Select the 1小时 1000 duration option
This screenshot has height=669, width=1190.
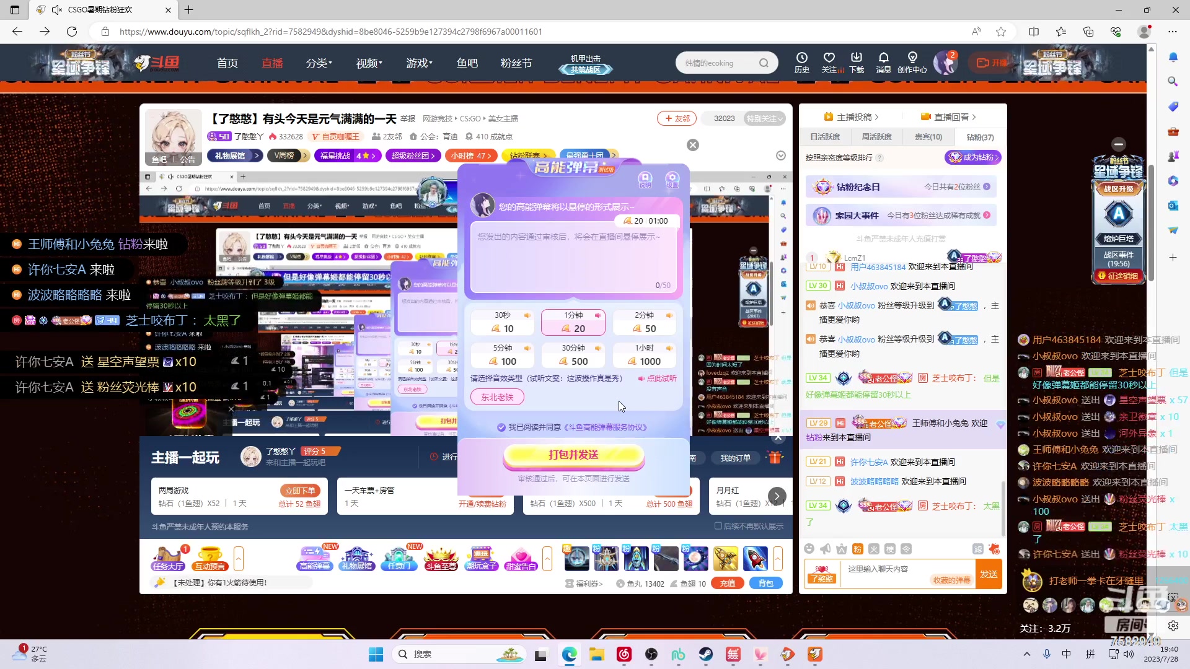tap(644, 355)
